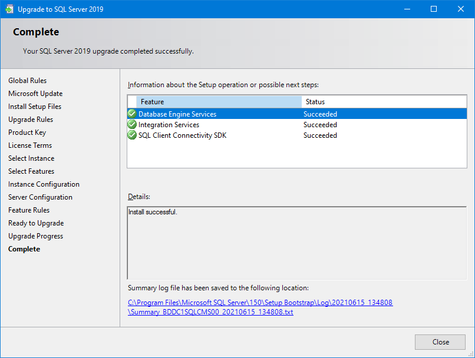
Task: Choose Instance Configuration in sidebar
Action: (44, 184)
